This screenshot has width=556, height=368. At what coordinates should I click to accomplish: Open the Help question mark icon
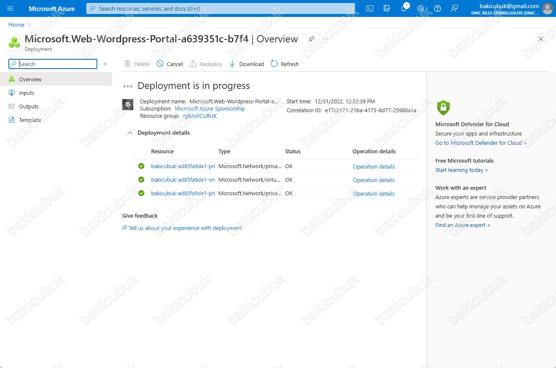(x=438, y=8)
